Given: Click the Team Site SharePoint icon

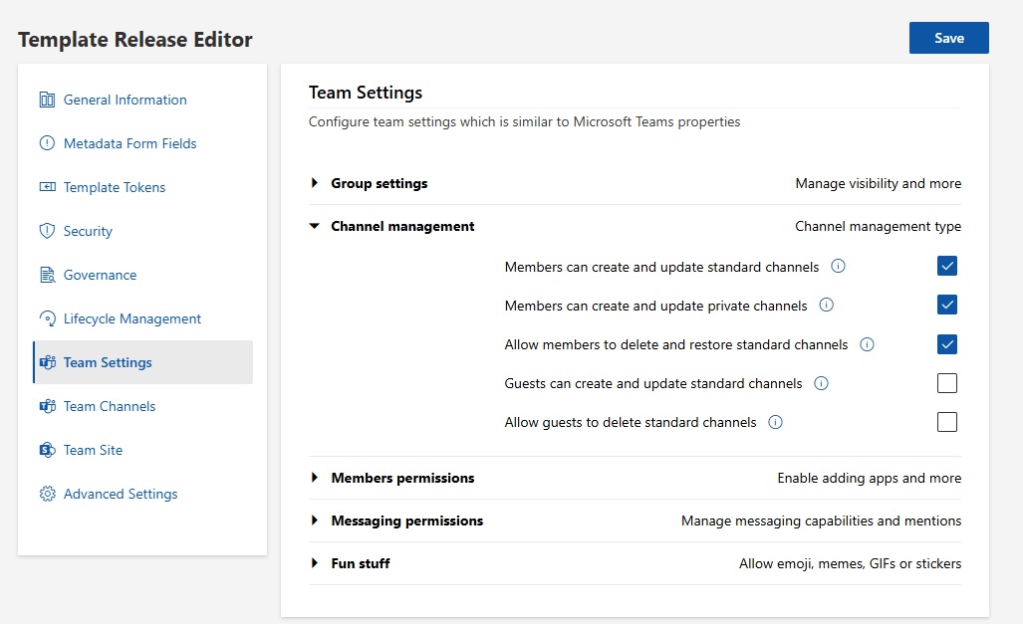Looking at the screenshot, I should [47, 450].
